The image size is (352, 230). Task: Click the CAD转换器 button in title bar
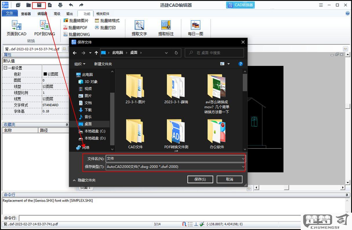pyautogui.click(x=240, y=5)
